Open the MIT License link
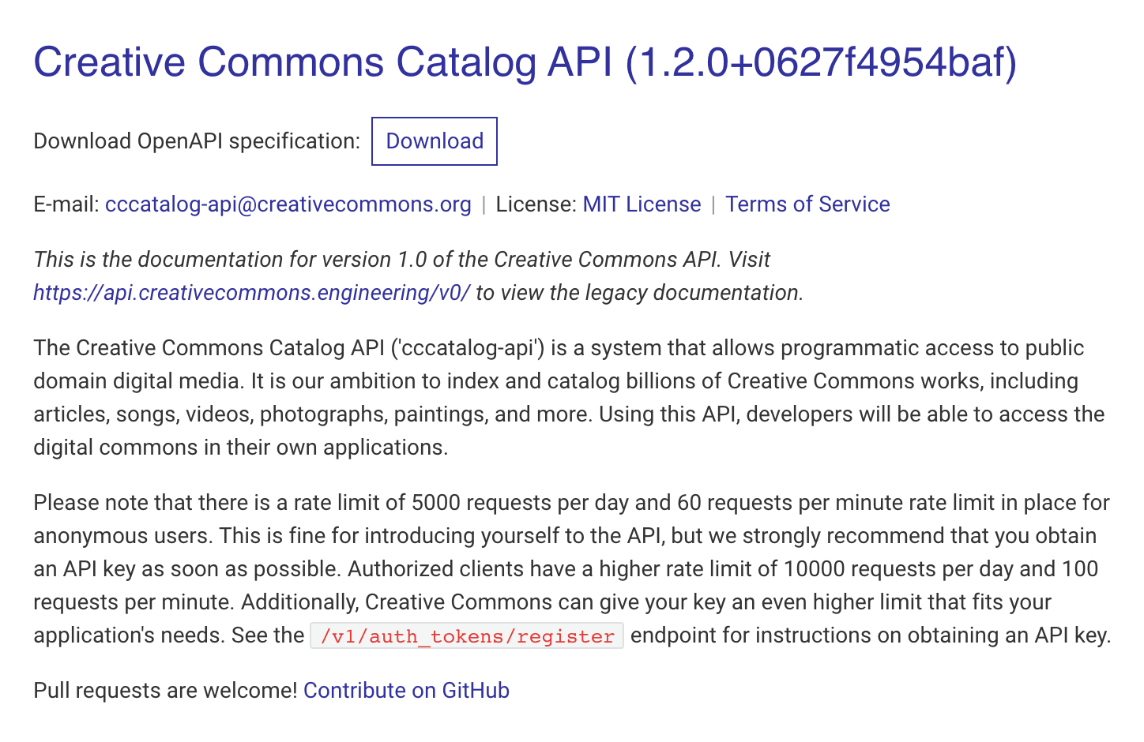The width and height of the screenshot is (1144, 742). tap(642, 204)
